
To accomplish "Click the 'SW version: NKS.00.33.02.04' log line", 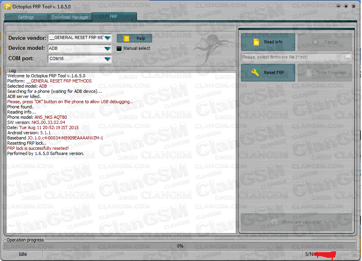I will coord(36,122).
